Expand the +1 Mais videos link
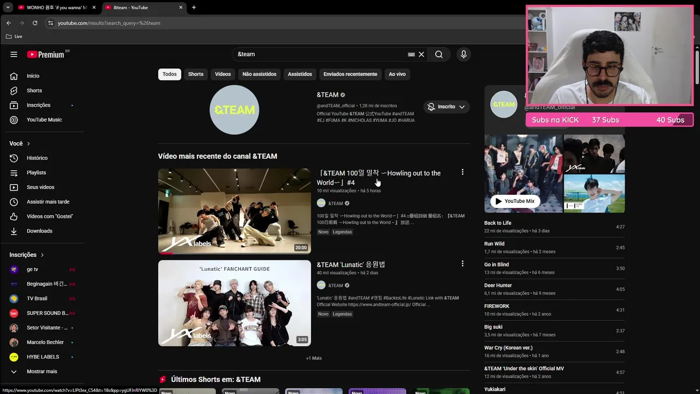Screen dimensions: 700x394 314,358
